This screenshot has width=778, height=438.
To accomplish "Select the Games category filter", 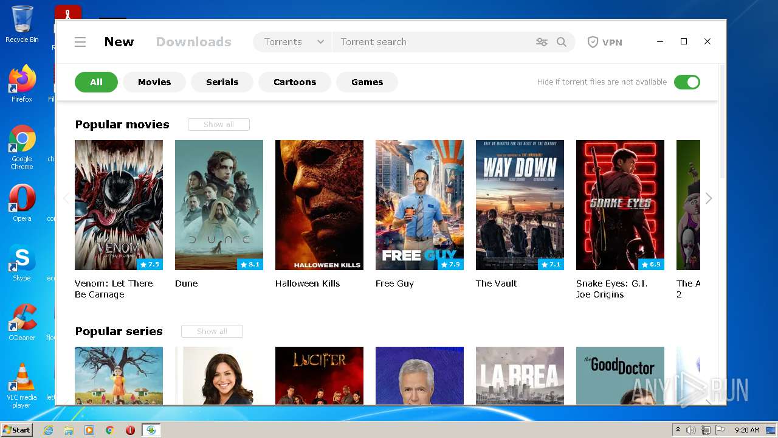I will (367, 82).
